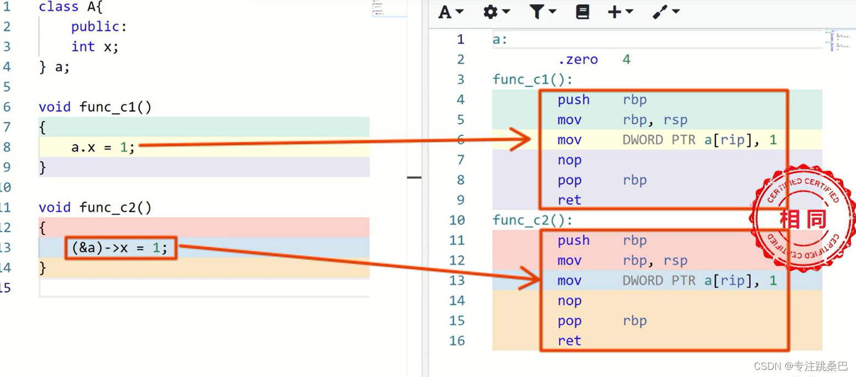Open the gear compiler output options
The width and height of the screenshot is (856, 377).
[x=490, y=12]
